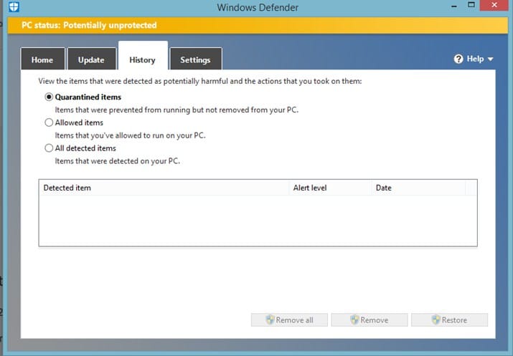Sort by the Date column header

coord(418,188)
